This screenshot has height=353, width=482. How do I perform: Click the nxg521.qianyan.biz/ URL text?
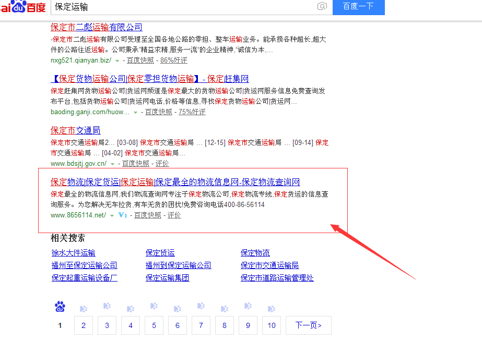(81, 60)
